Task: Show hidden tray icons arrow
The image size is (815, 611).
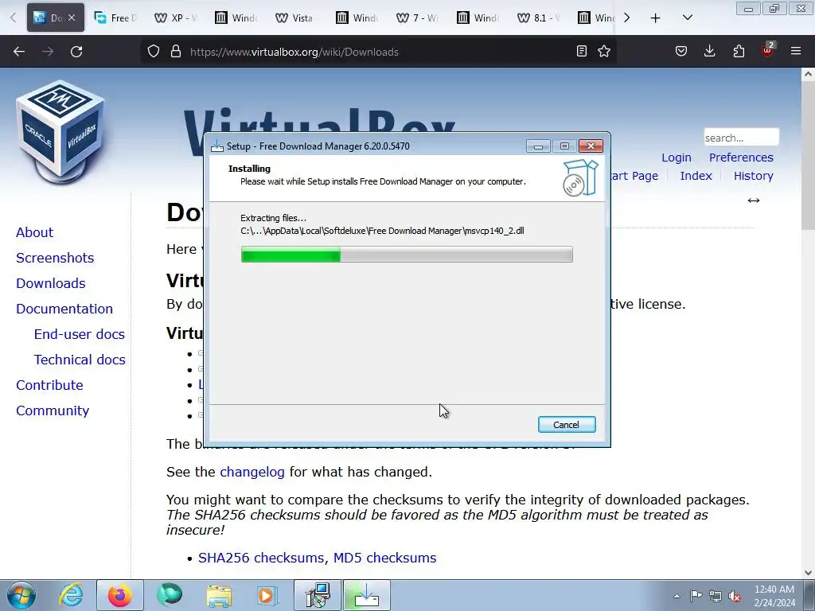Action: tap(677, 596)
